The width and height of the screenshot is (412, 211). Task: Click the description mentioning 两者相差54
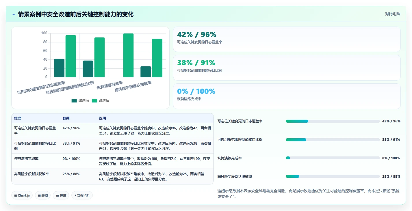click(x=155, y=131)
